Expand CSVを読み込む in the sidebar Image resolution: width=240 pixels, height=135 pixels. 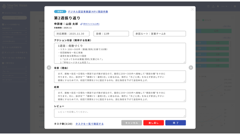[x=14, y=37]
